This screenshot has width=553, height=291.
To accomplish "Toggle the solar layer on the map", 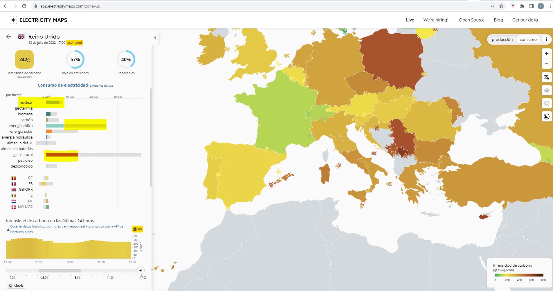I will pos(547,103).
